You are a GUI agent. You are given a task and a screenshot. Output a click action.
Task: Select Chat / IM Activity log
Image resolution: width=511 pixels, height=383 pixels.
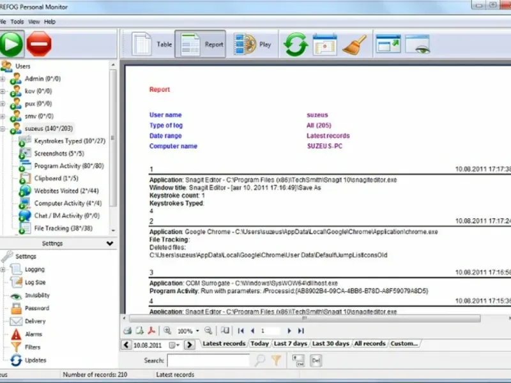point(67,216)
